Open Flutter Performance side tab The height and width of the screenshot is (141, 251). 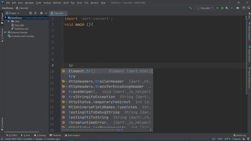click(249, 78)
